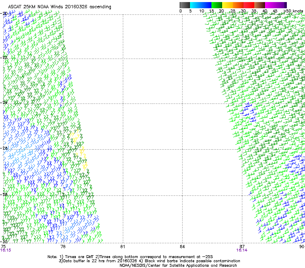Click the green 15-20 knots color segment
Viewport: 305px width, 268px height.
217,5
